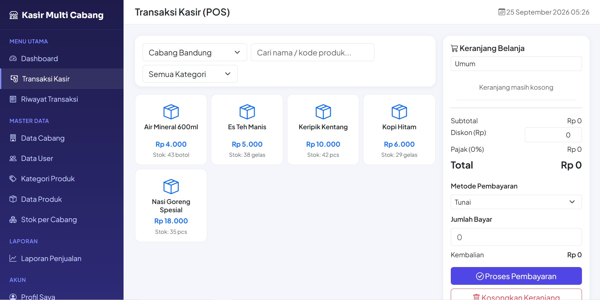The width and height of the screenshot is (600, 300).
Task: Click the shopping cart icon beside Keranjang Belanja
Action: 454,48
